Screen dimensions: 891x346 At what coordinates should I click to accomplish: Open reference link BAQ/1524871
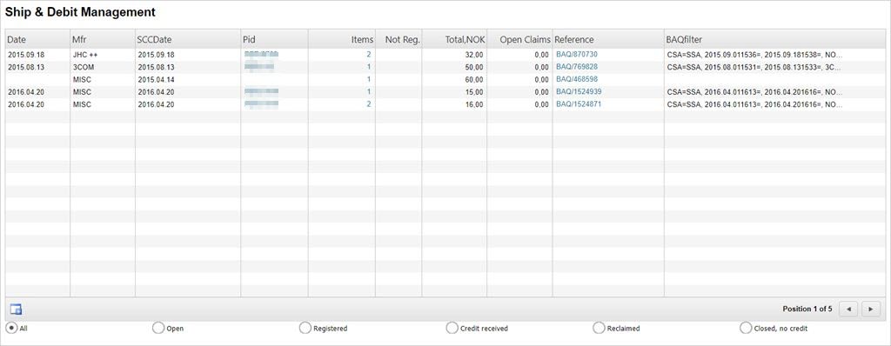pos(579,104)
